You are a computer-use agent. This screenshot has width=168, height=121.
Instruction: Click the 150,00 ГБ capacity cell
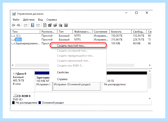117,36
